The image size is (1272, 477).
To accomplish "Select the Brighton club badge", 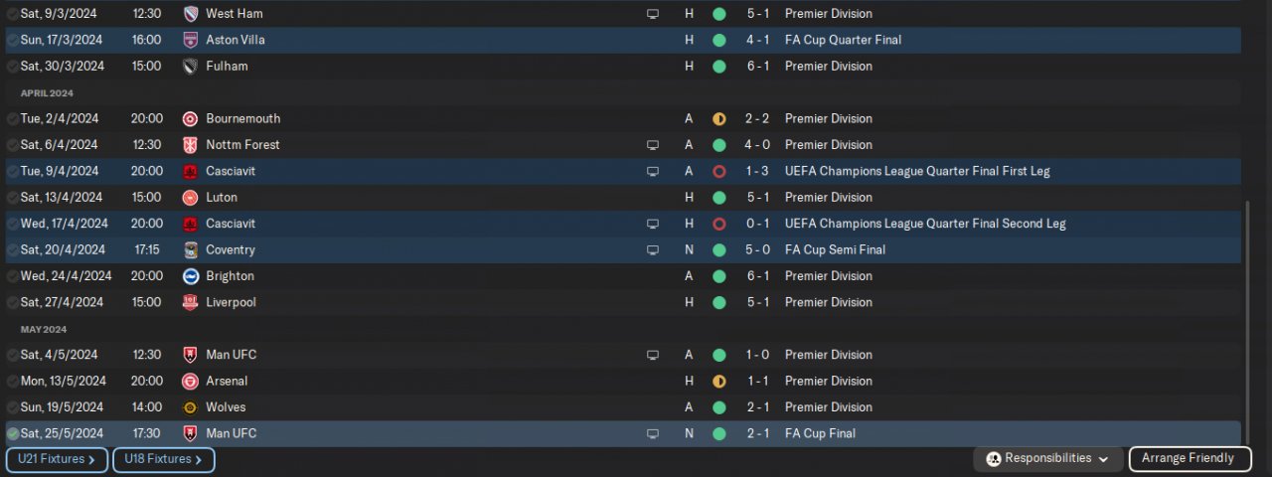I will point(191,276).
